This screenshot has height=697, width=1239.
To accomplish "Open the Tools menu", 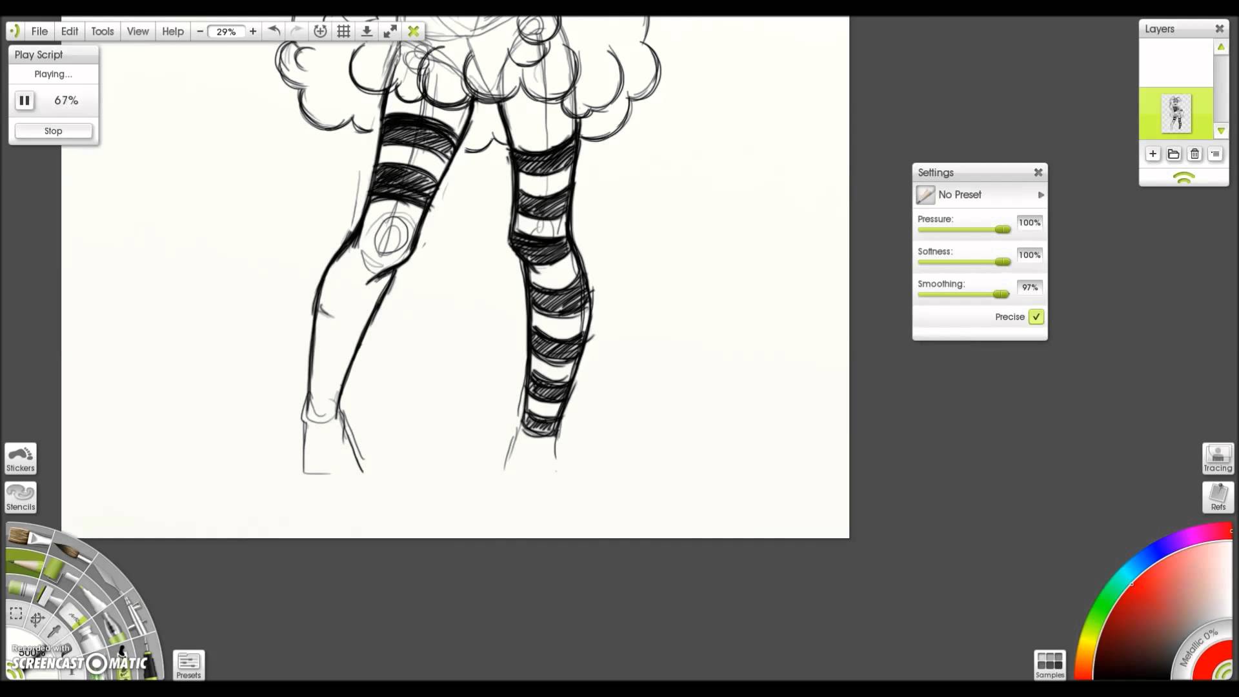I will pyautogui.click(x=102, y=30).
